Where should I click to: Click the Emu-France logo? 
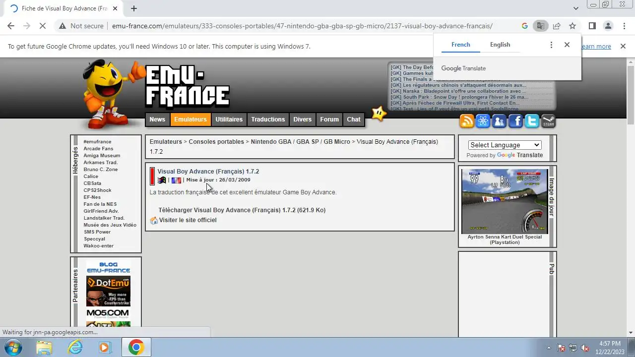coord(187,88)
